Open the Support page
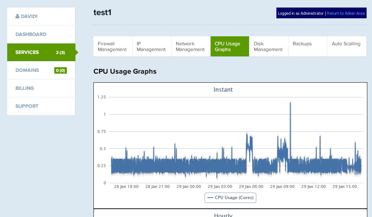Image resolution: width=372 pixels, height=217 pixels. click(41, 106)
